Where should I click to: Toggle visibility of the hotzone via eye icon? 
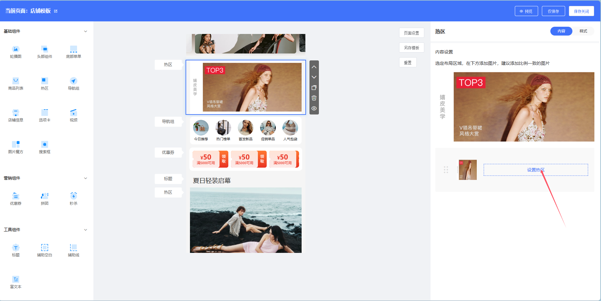pos(314,108)
